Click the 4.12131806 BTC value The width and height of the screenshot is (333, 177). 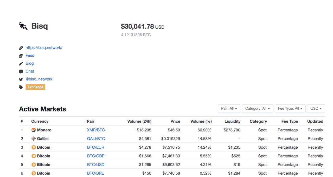[x=136, y=35]
